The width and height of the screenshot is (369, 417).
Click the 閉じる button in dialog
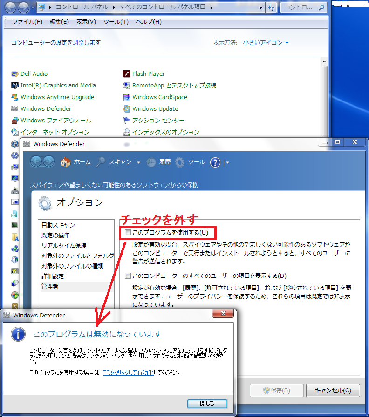207,404
